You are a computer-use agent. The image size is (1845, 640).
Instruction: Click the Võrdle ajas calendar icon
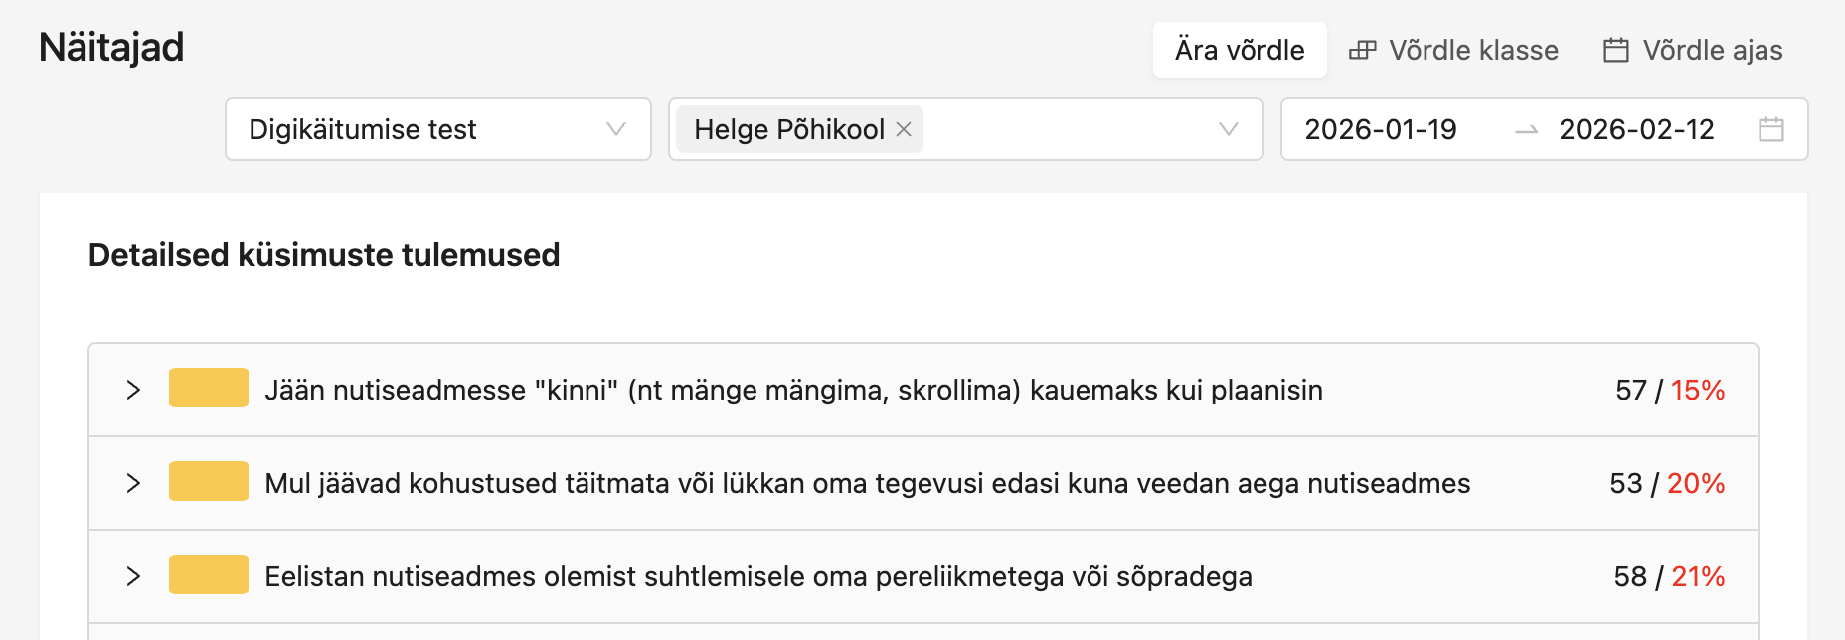tap(1616, 50)
